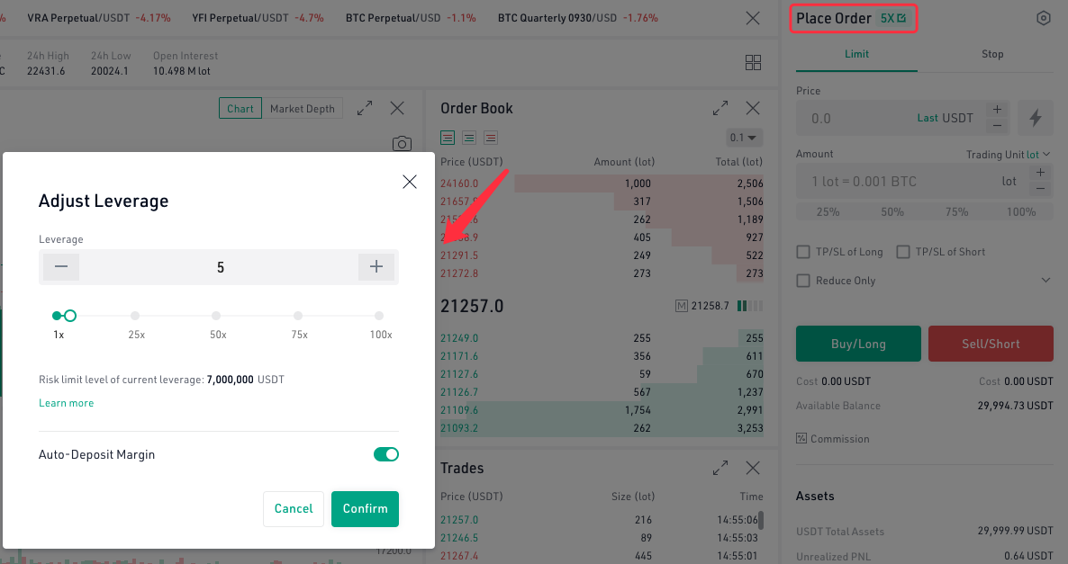Viewport: 1068px width, 564px height.
Task: Check the TP/SL of Long box
Action: point(803,252)
